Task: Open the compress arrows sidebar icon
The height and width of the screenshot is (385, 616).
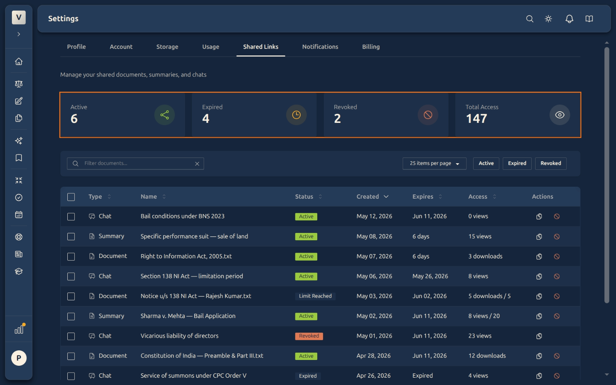Action: (x=18, y=180)
